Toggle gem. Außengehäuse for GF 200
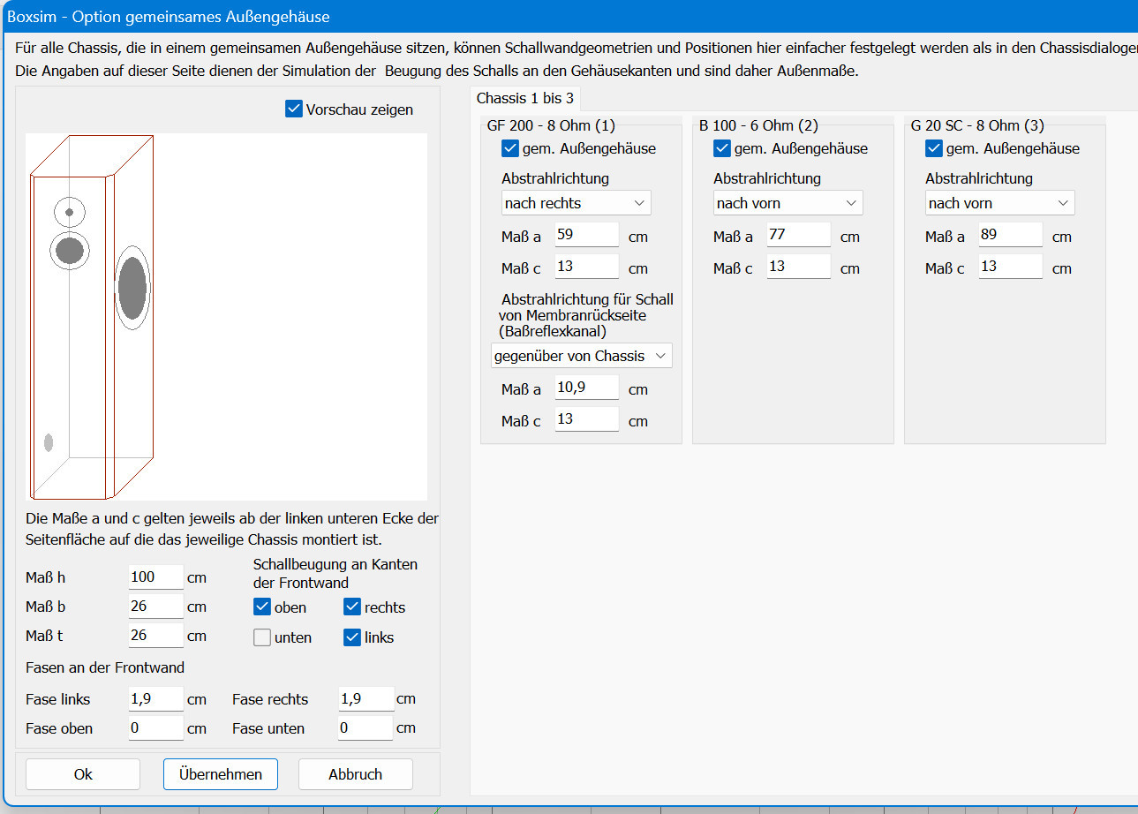Viewport: 1138px width, 814px height. pos(510,148)
